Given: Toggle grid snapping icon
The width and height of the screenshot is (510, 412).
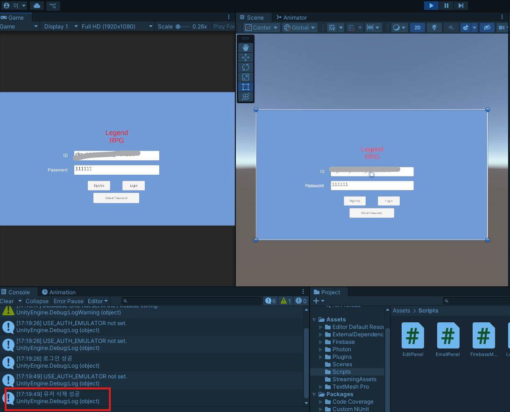Looking at the screenshot, I should click(351, 28).
